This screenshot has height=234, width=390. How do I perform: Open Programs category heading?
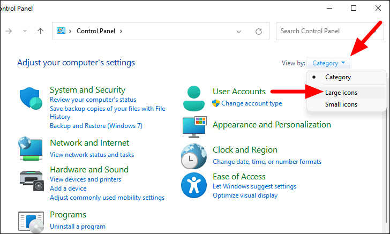(68, 215)
